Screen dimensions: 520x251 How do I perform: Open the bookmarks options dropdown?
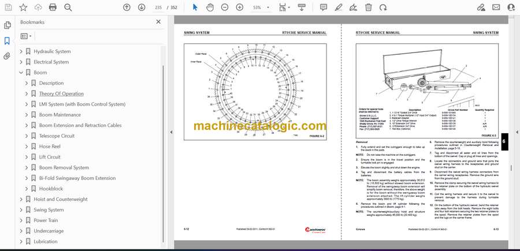[x=26, y=36]
